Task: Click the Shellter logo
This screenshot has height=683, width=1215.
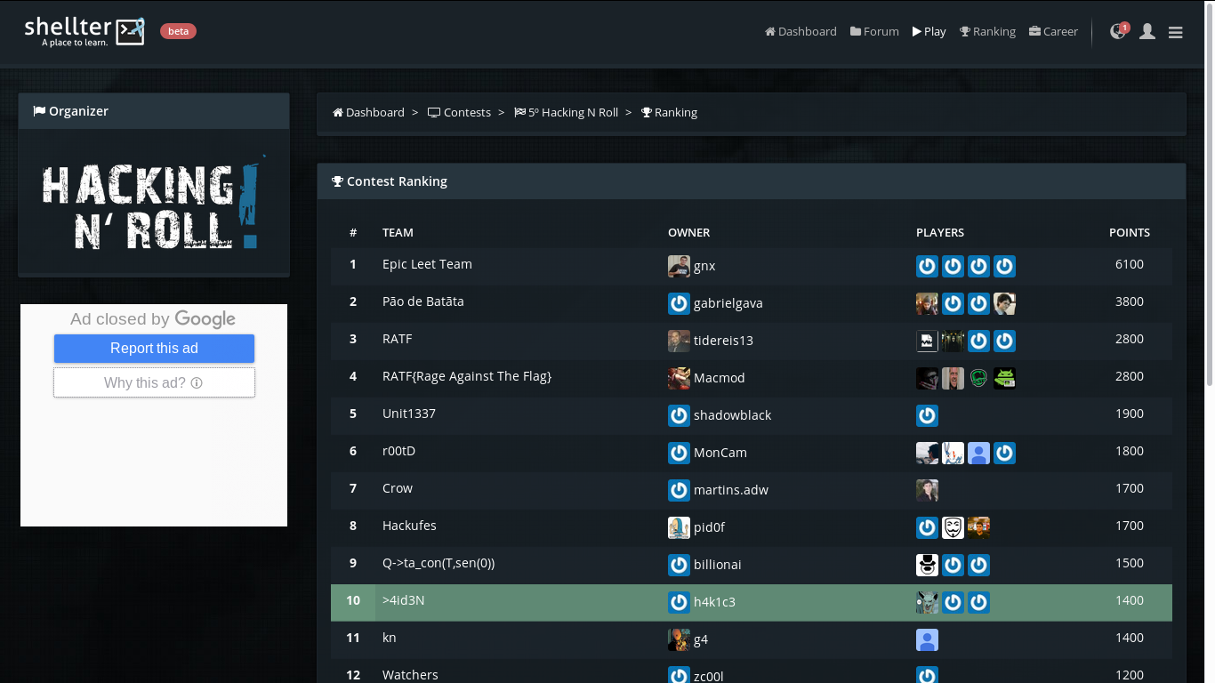Action: click(x=84, y=30)
